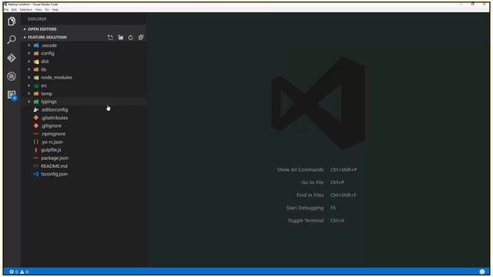This screenshot has width=493, height=277.
Task: Open README.md in the explorer
Action: tap(84, 166)
